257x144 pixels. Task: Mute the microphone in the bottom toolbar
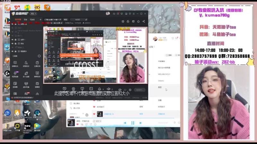tap(99, 89)
